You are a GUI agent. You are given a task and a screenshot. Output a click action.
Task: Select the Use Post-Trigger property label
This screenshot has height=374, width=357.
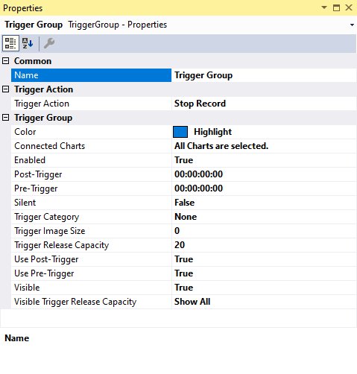(x=46, y=259)
